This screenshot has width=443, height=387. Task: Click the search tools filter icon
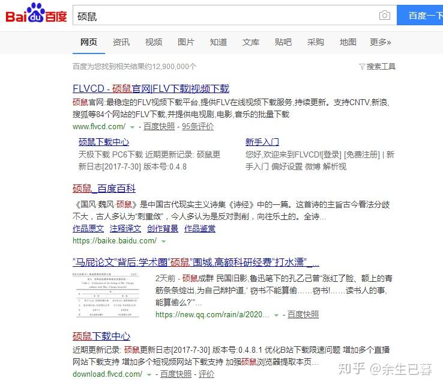point(362,67)
